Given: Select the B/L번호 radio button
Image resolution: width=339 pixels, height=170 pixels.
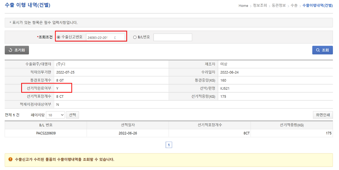Looking at the screenshot, I should pos(135,37).
